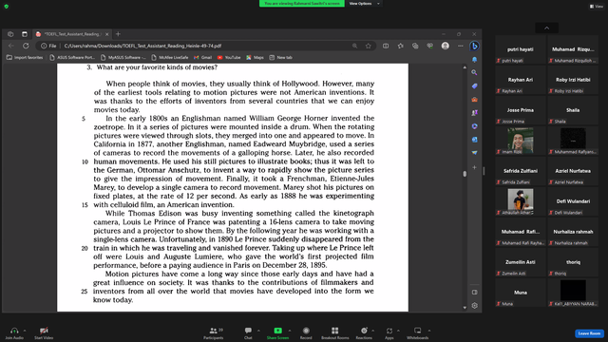Click sidebar search magnifier icon
Viewport: 608px width, 342px height.
tap(474, 72)
